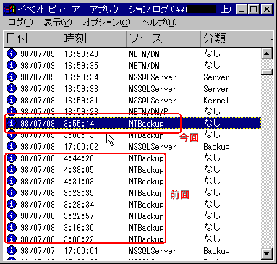Image resolution: width=277 pixels, height=264 pixels.
Task: Click the scrollbar up arrow
Action: coord(267,54)
